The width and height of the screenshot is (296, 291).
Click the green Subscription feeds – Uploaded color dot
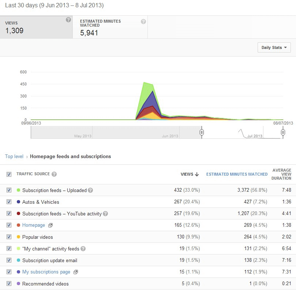(x=18, y=190)
